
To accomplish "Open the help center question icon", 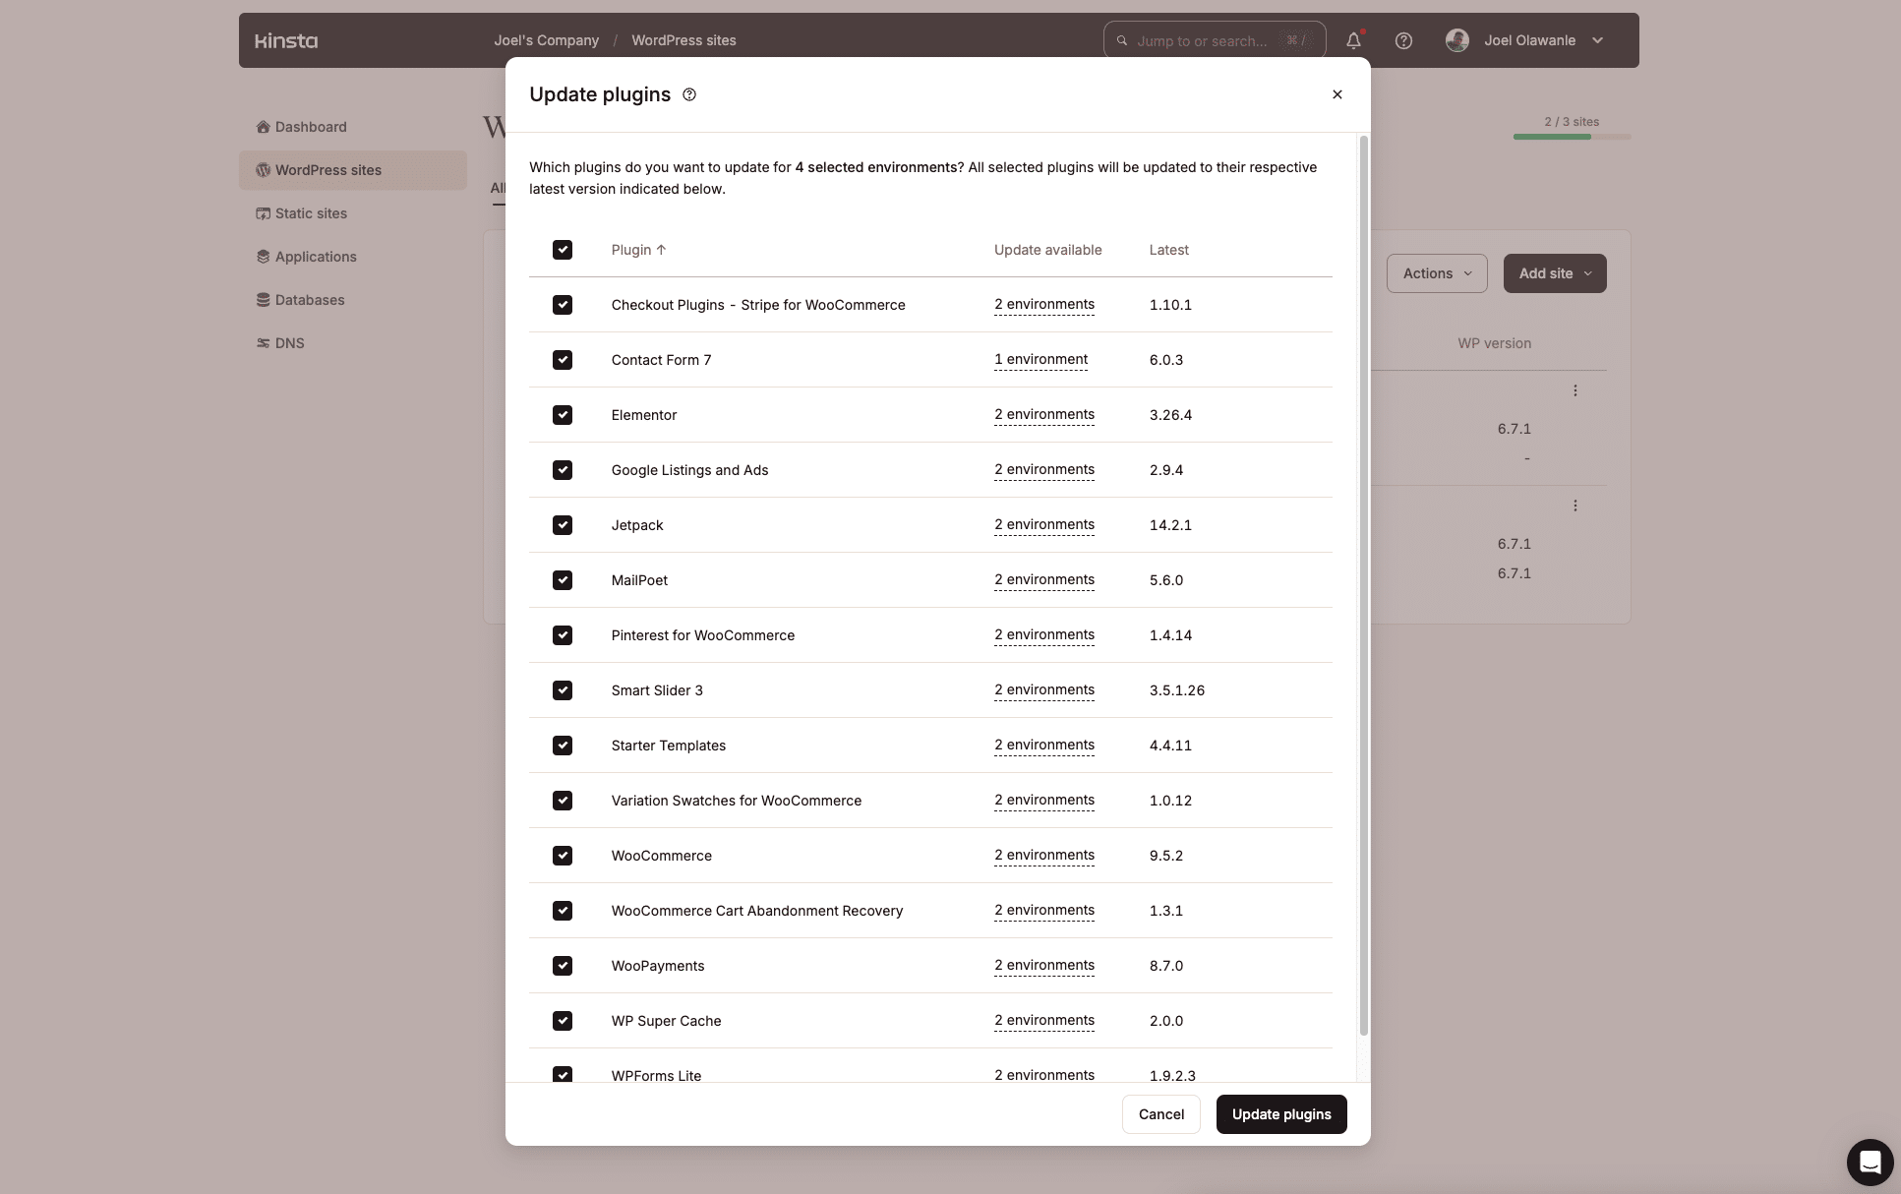I will click(x=1403, y=40).
